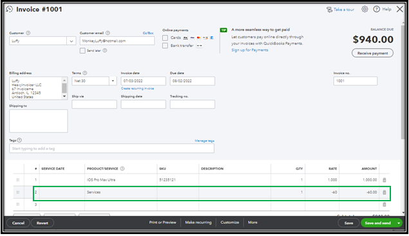
Task: Enable Cards online payment checkbox
Action: (x=165, y=38)
